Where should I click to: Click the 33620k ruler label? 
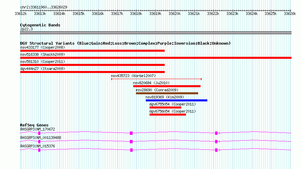(175, 14)
